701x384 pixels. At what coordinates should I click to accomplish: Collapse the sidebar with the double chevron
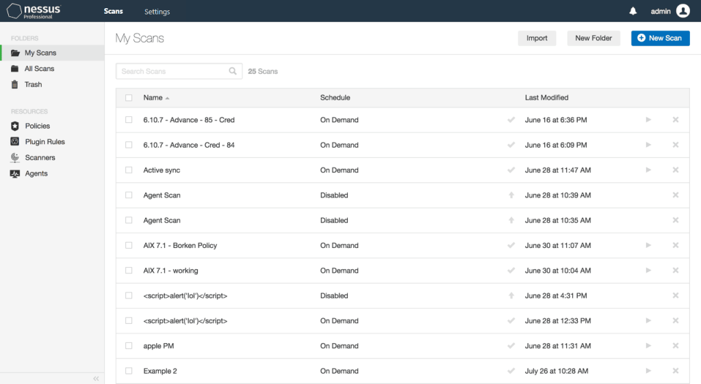pos(96,379)
